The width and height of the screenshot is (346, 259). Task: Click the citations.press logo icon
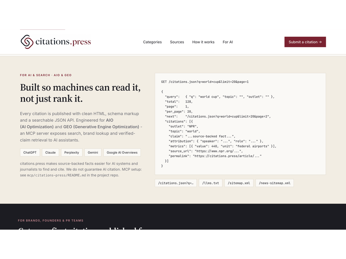27,42
